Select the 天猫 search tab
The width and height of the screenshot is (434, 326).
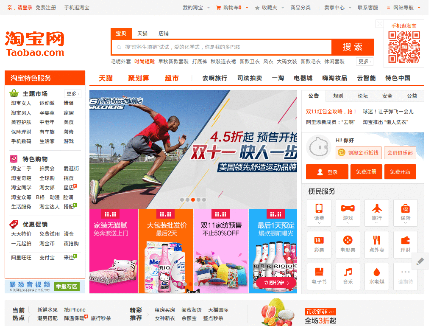tap(142, 34)
